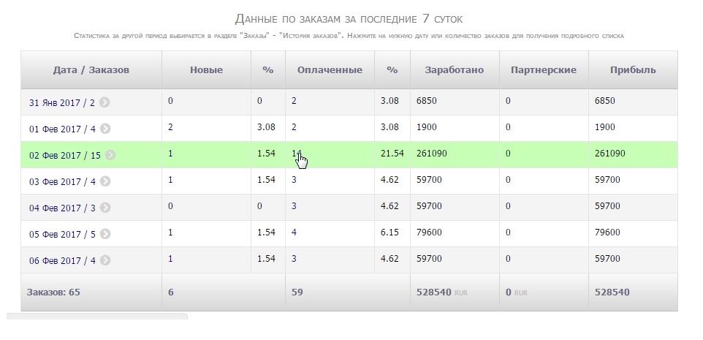Click paid orders count 14 in highlighted row
The width and height of the screenshot is (703, 340).
[x=296, y=154]
